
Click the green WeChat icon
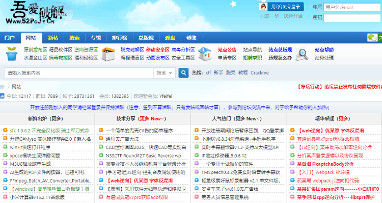pos(372,38)
